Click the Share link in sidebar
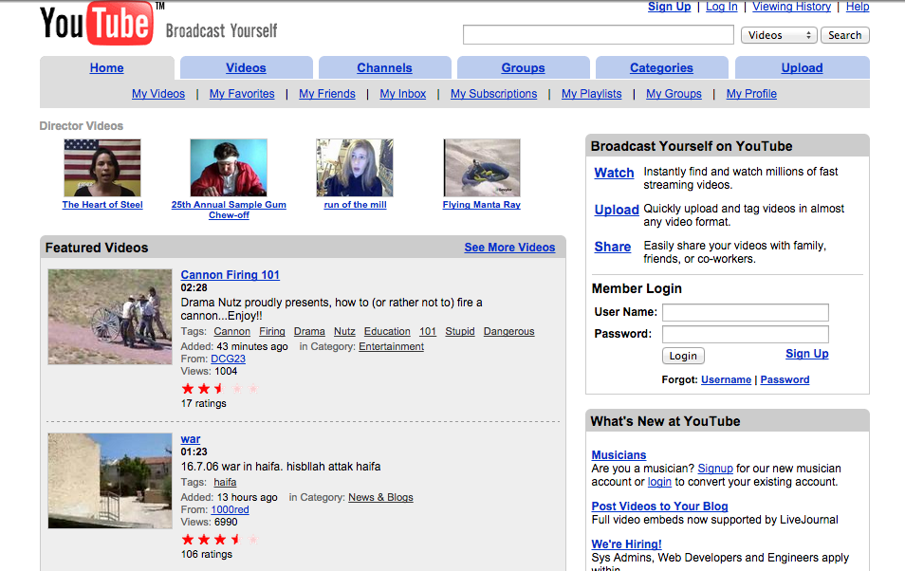 pyautogui.click(x=613, y=247)
